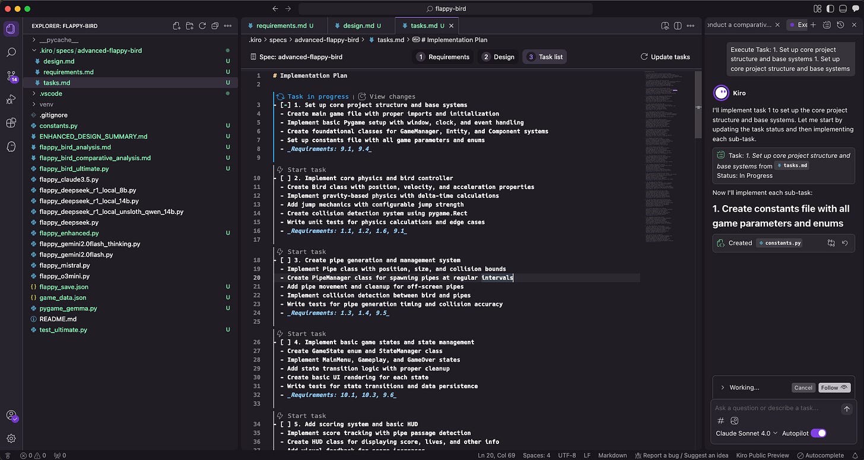Toggle primary side bar visibility in title bar

830,9
